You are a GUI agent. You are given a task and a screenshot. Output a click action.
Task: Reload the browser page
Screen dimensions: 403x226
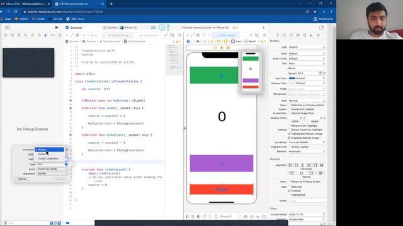16,12
